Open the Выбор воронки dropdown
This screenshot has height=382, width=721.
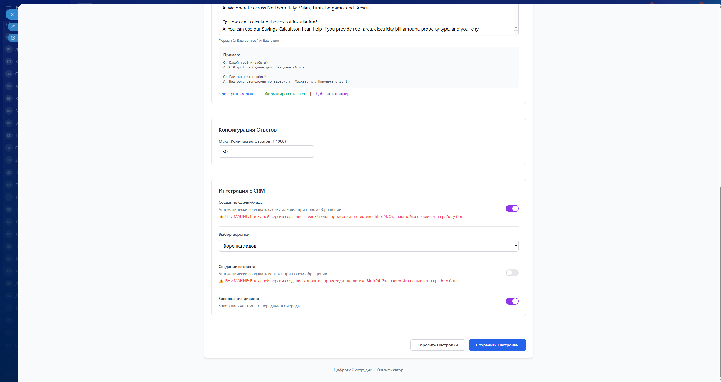pos(368,246)
